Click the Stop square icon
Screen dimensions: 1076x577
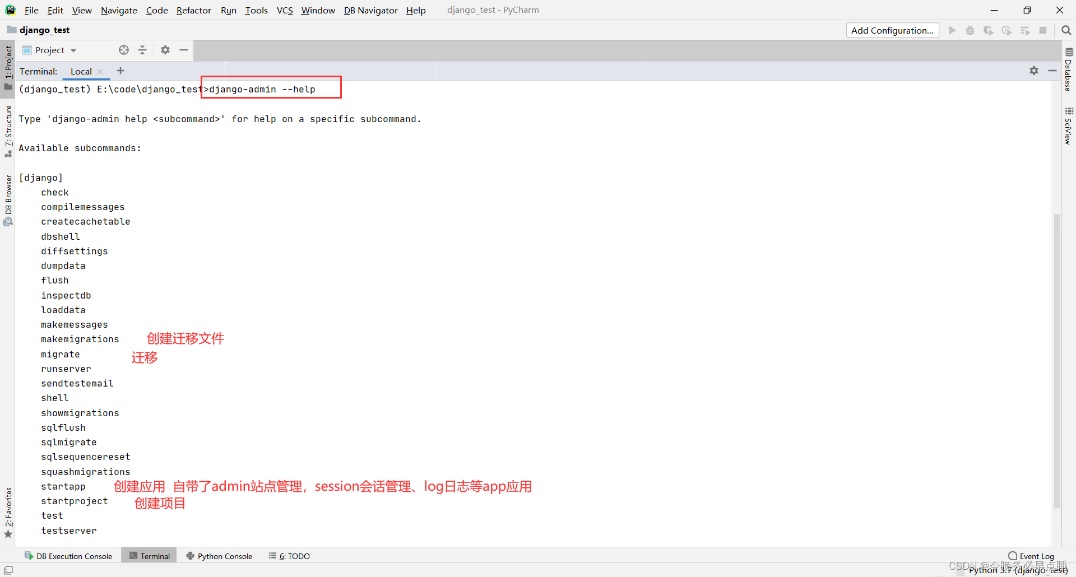1043,30
